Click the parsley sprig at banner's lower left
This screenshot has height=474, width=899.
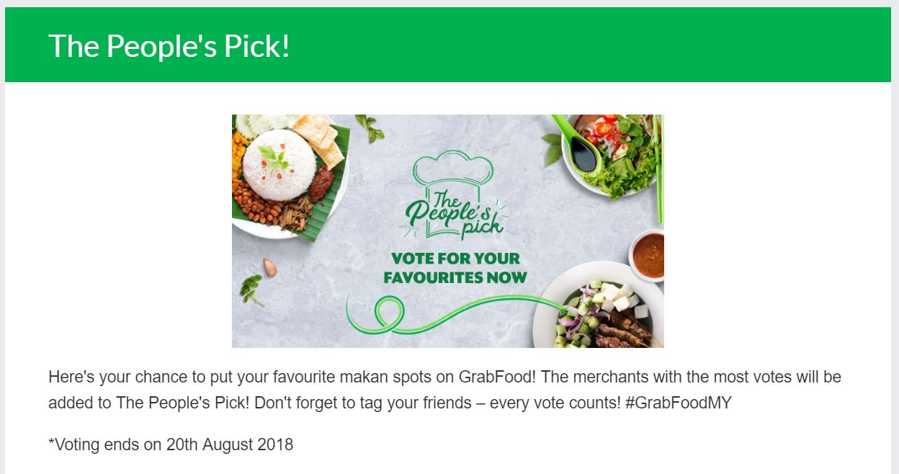click(251, 288)
